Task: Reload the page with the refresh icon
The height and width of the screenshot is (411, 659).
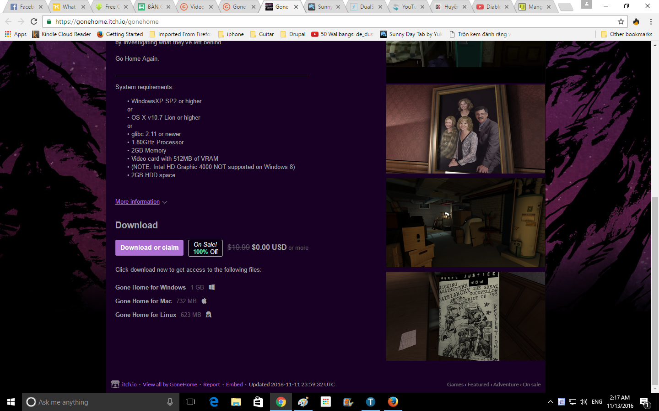Action: [x=34, y=21]
